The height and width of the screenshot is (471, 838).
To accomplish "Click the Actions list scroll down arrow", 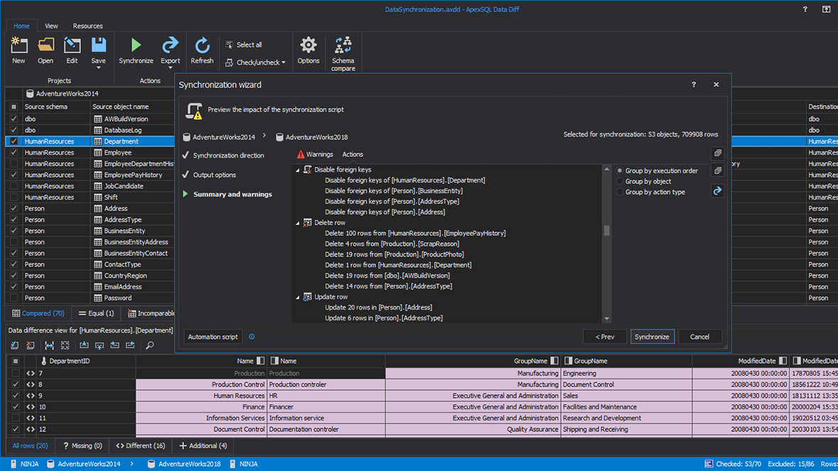I will point(606,319).
